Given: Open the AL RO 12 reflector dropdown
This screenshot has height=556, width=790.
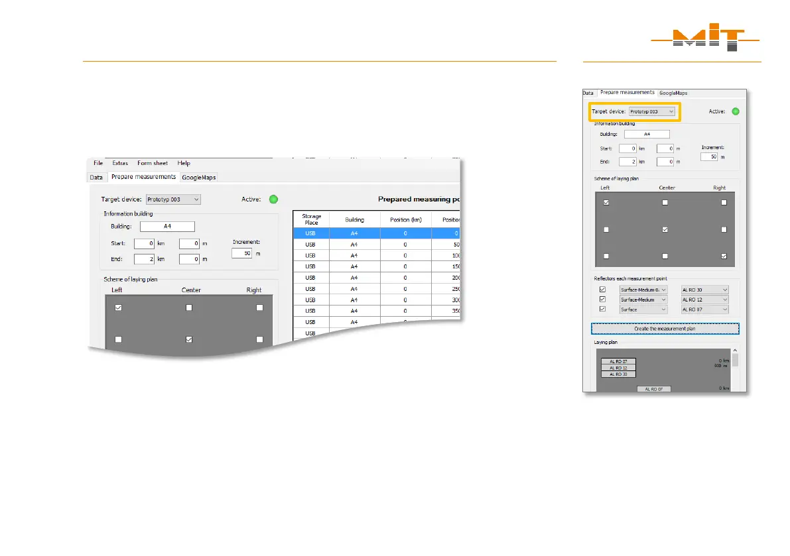Looking at the screenshot, I should coord(704,300).
